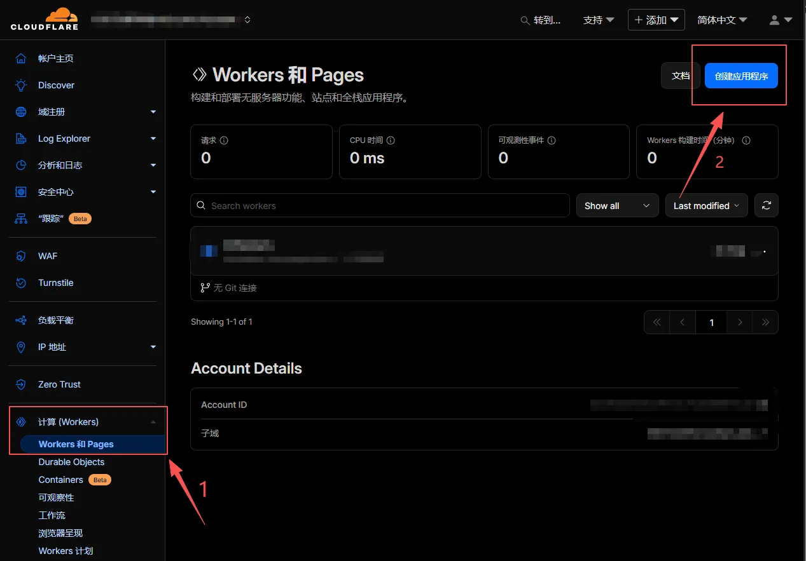Image resolution: width=806 pixels, height=561 pixels.
Task: Open Zero Trust in the sidebar
Action: pyautogui.click(x=59, y=384)
